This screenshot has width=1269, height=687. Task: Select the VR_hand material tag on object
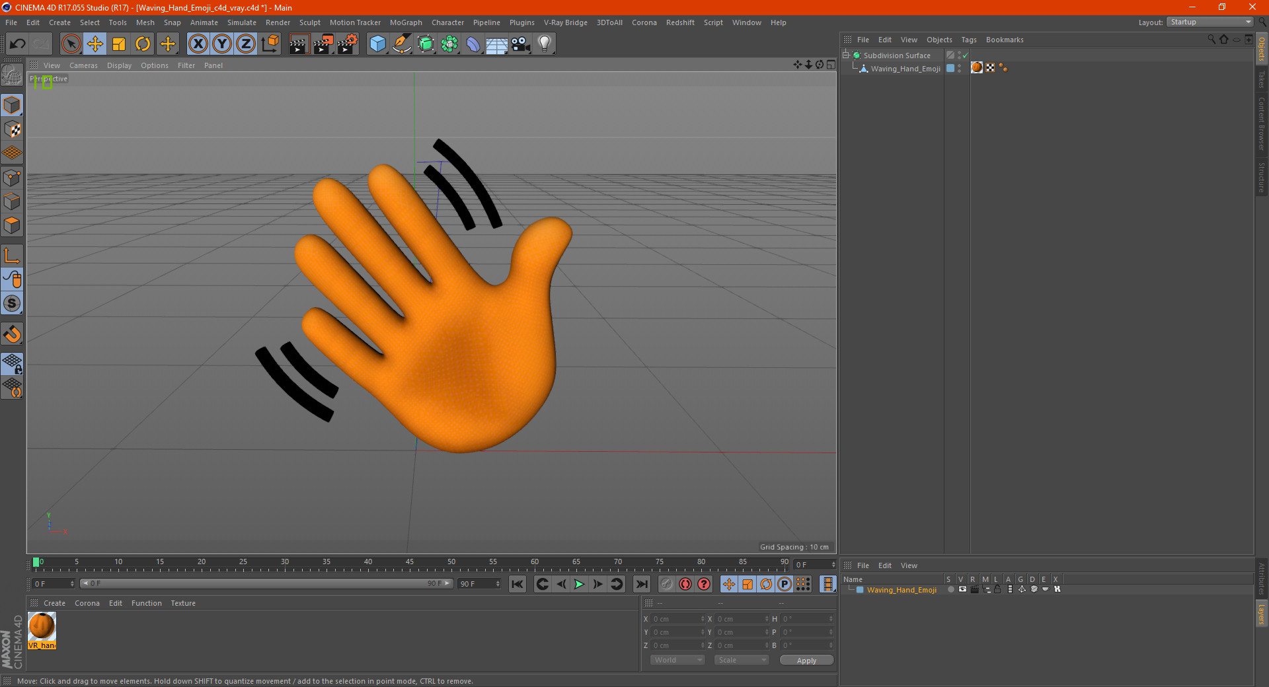(x=977, y=67)
